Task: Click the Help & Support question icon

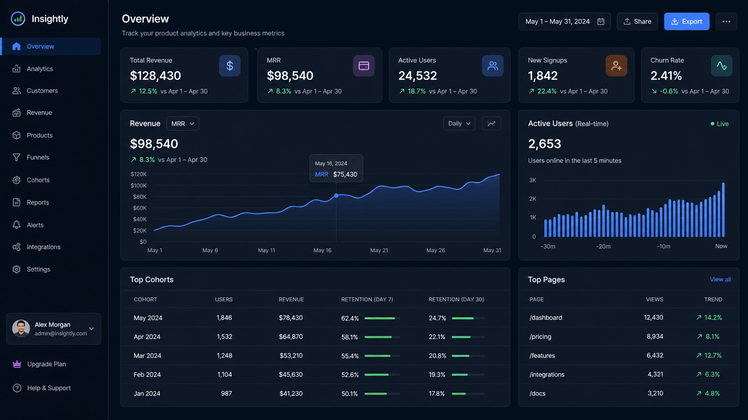Action: pyautogui.click(x=17, y=388)
